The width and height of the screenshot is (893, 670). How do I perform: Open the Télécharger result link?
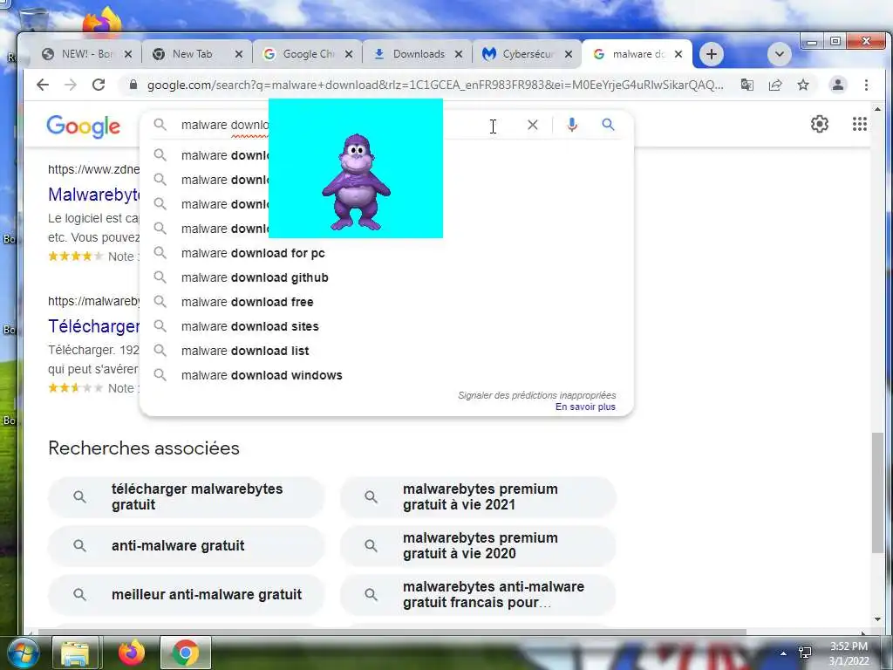point(94,326)
